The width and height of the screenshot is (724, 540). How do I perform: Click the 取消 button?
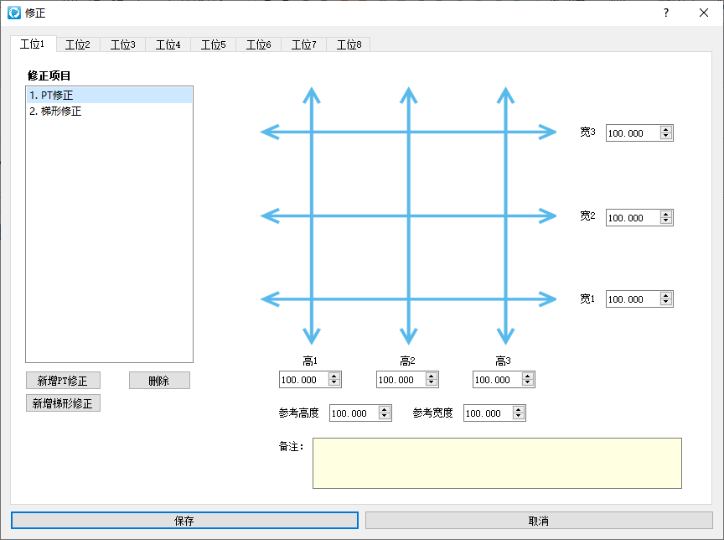pyautogui.click(x=539, y=521)
